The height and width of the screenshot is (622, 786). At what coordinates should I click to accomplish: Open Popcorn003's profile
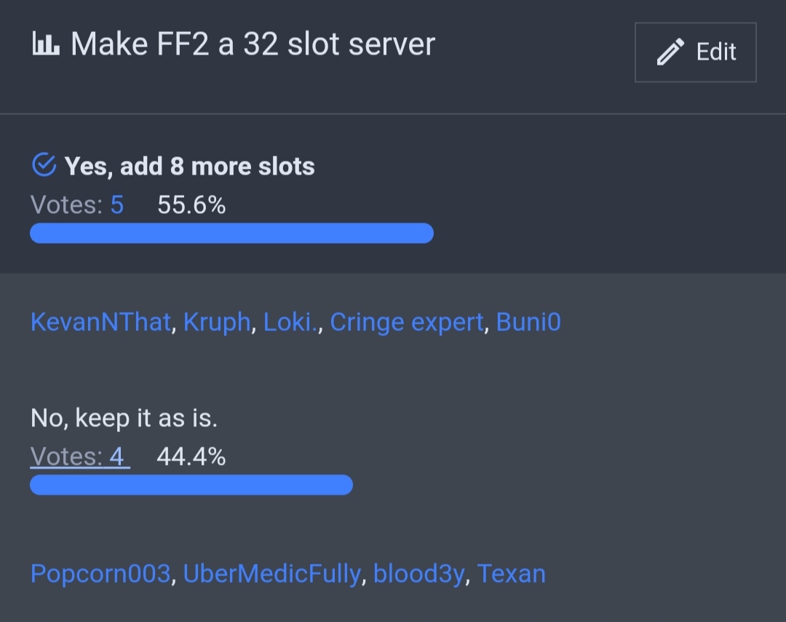tap(100, 574)
